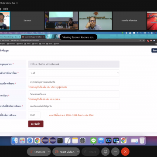Click the major field input
157x157 pixels.
[x=74, y=94]
